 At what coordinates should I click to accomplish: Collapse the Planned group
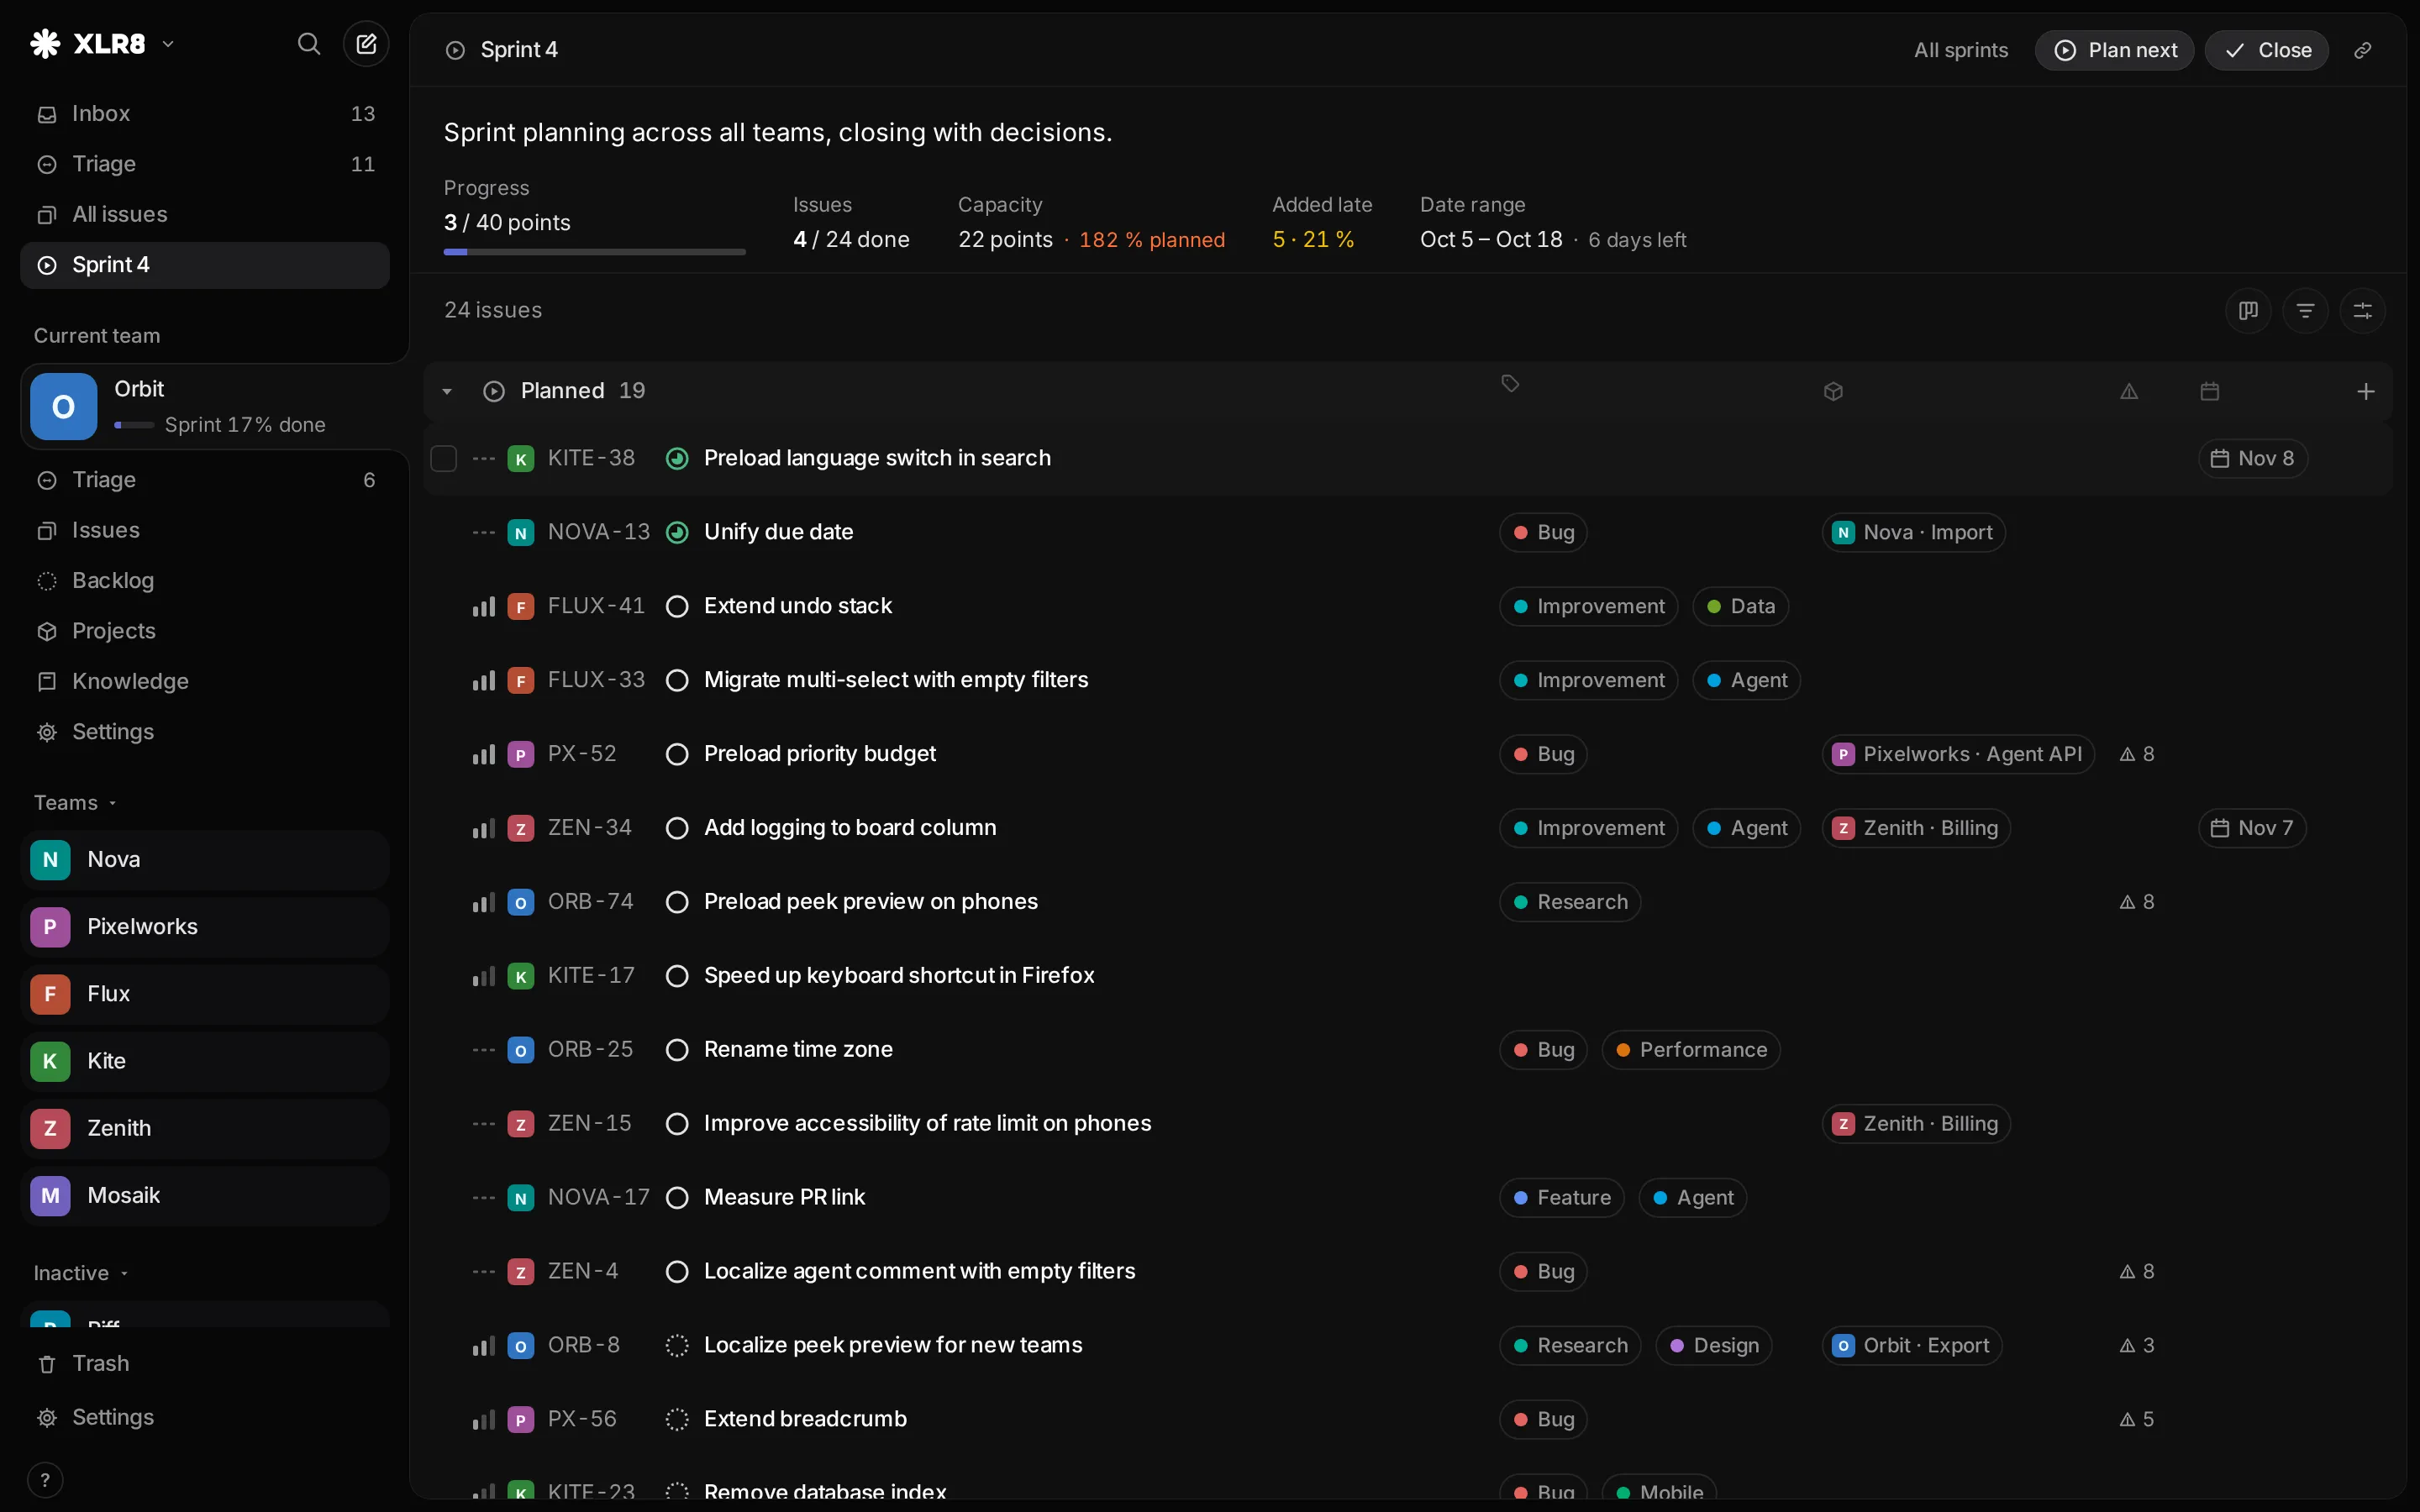coord(447,391)
